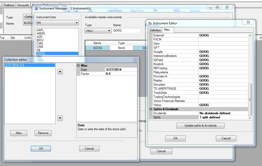Select the FXCM property row
This screenshot has height=166, width=262.
(x=201, y=39)
